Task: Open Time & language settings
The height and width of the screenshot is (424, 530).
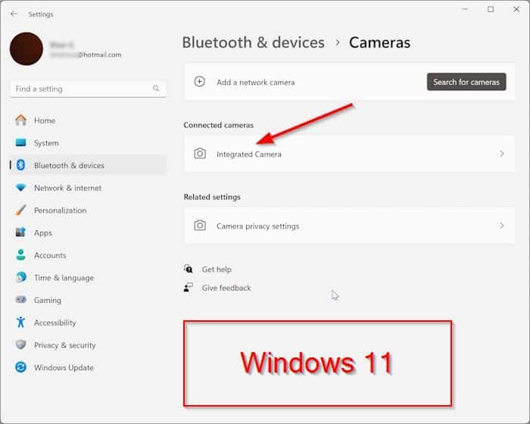Action: (89, 278)
